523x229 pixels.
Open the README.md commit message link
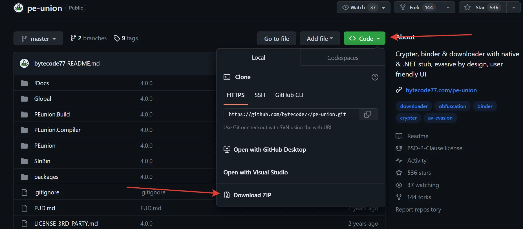coord(83,64)
